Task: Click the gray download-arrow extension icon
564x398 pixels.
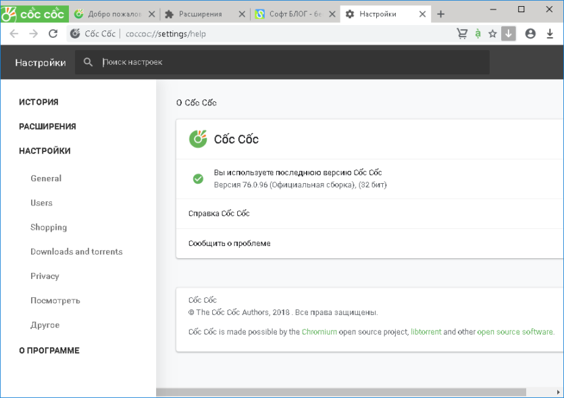Action: 508,34
